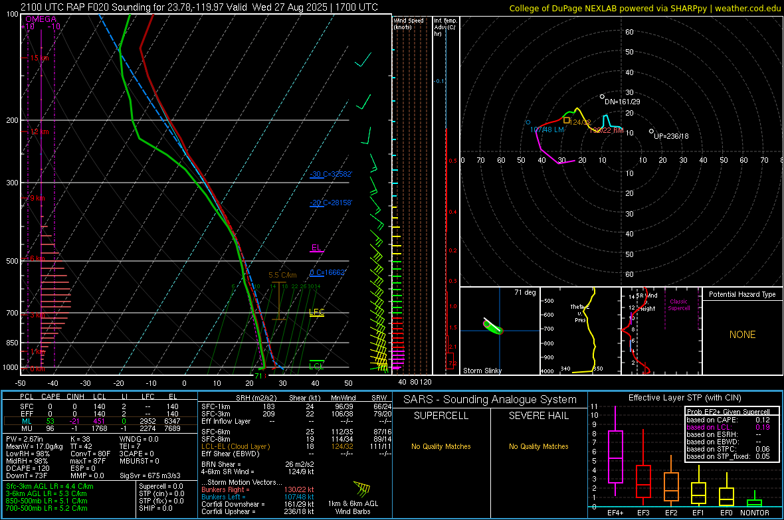Click the SHIP = 0.0 value
Screen dimensions: 784x520
pos(155,508)
